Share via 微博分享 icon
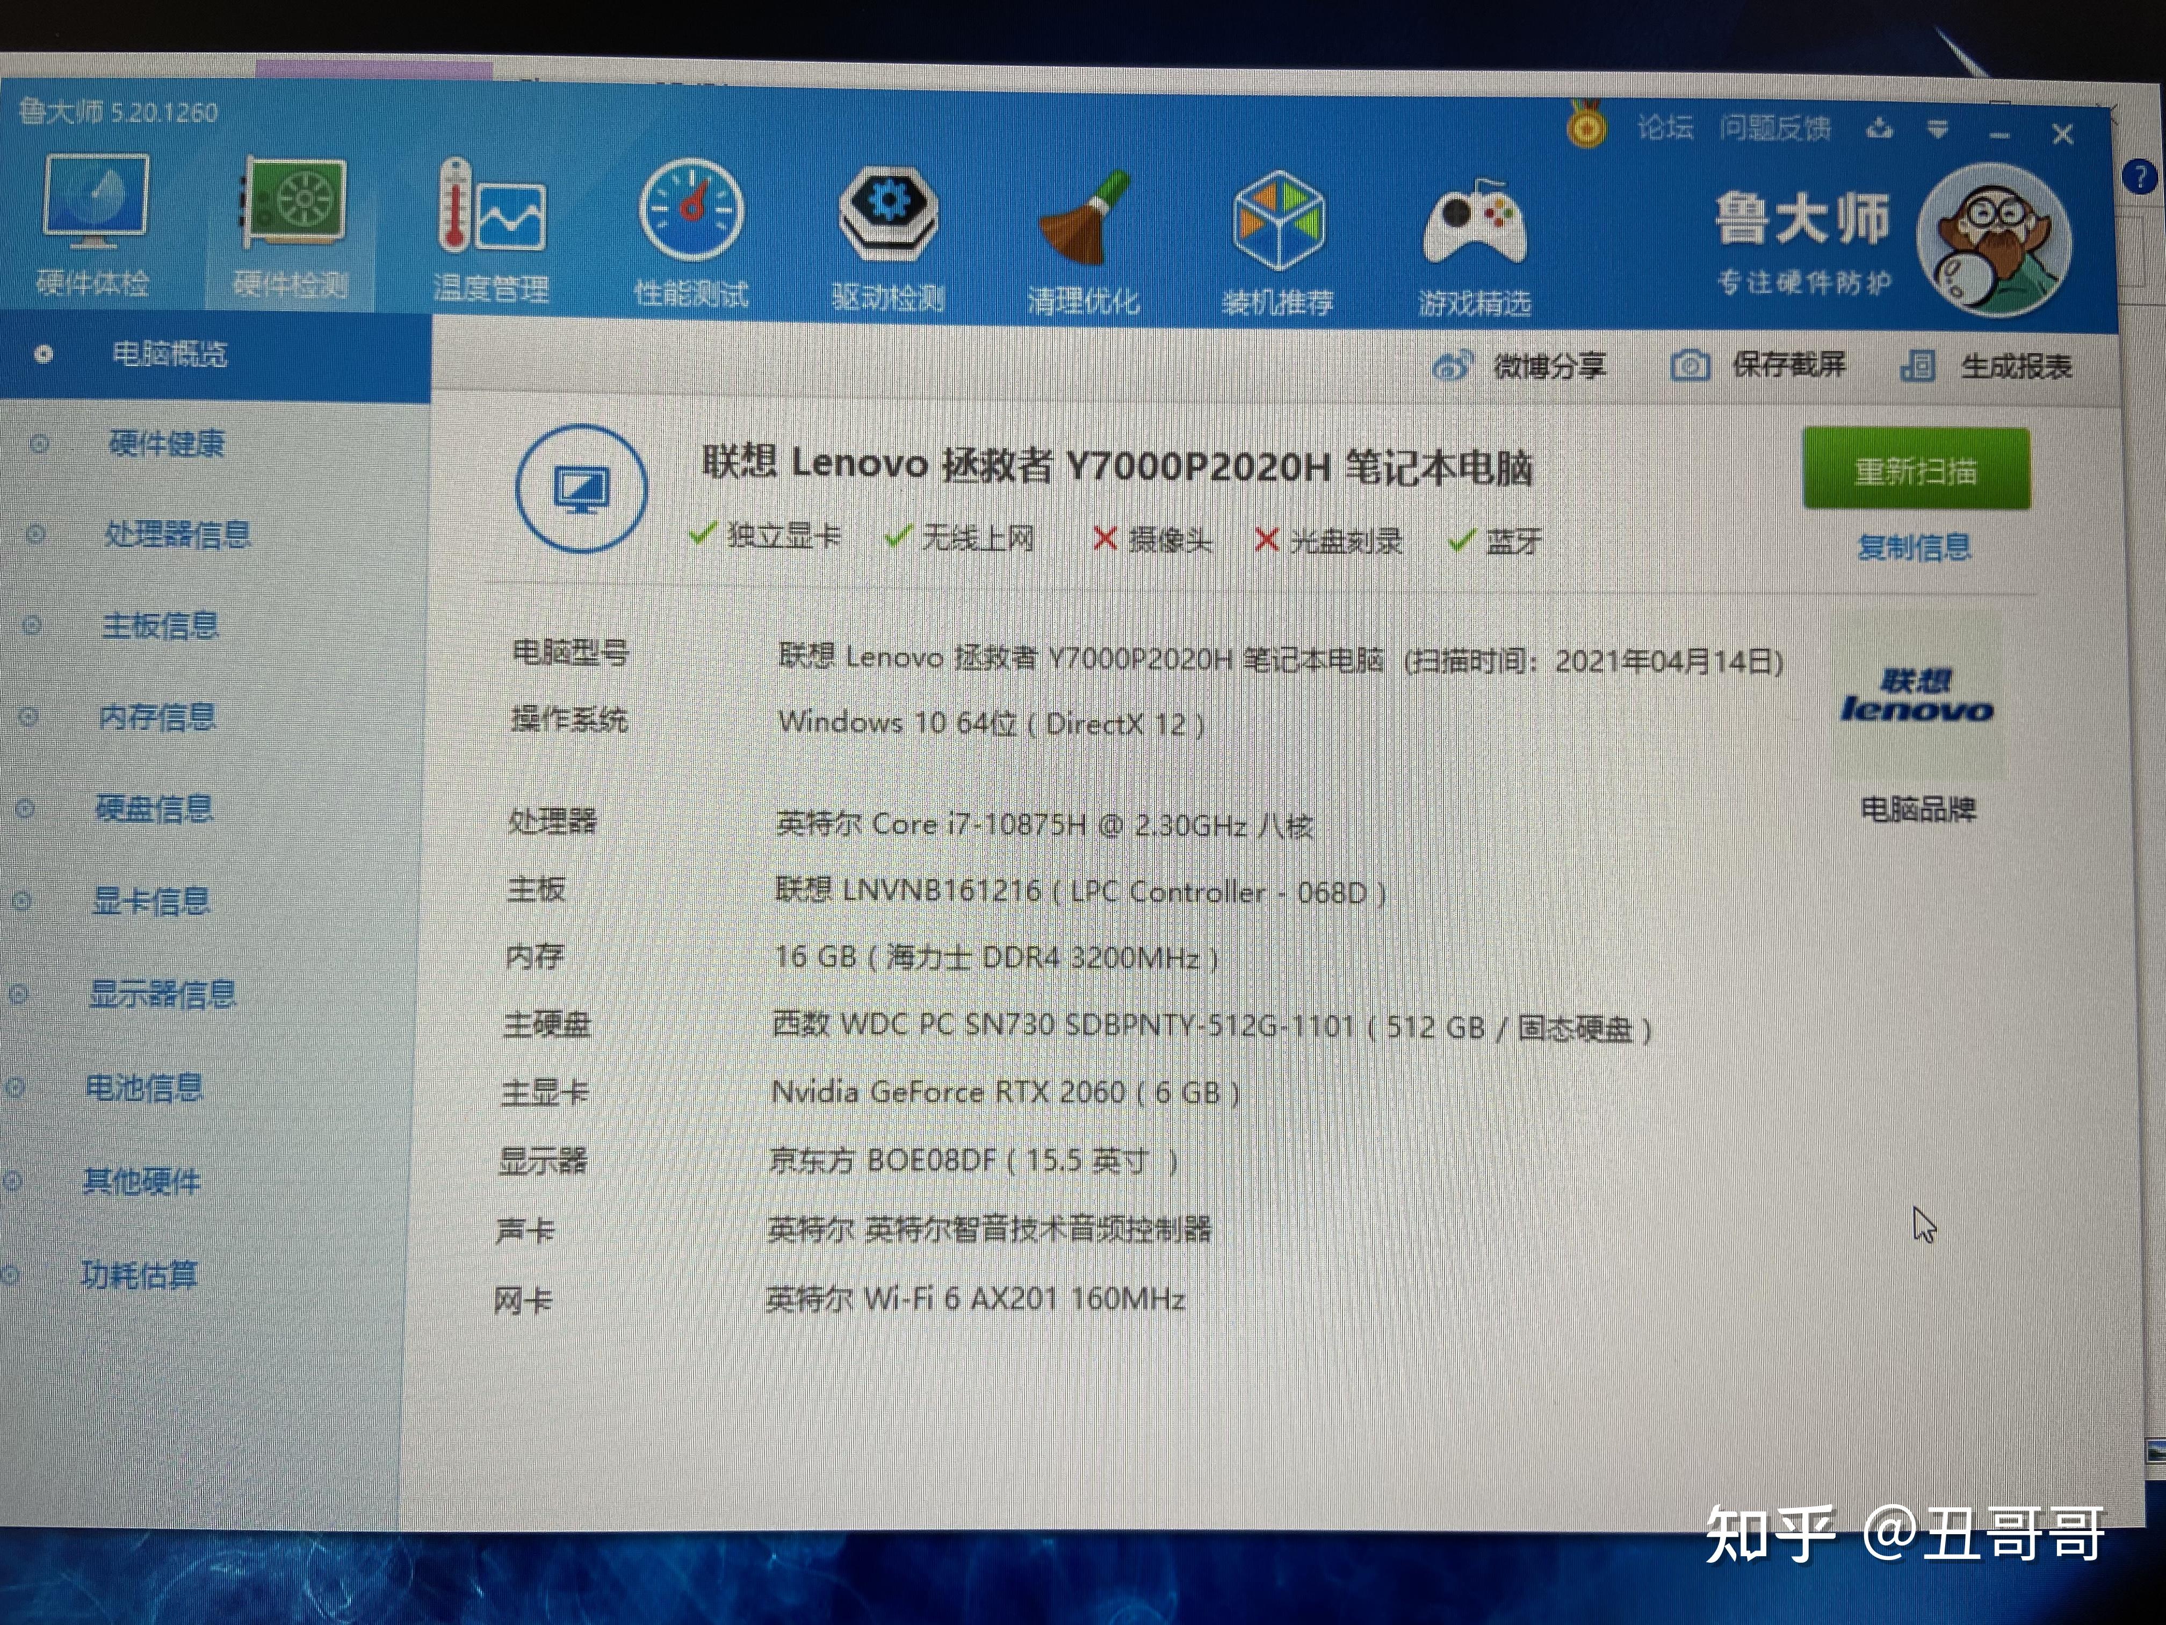2166x1625 pixels. 1452,366
